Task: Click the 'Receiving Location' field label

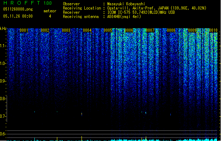Action: (x=82, y=8)
